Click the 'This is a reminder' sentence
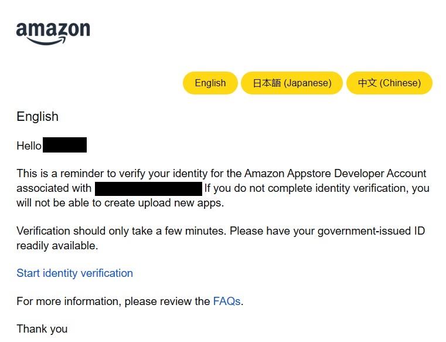Screen dimensions: 446x342 coord(70,174)
